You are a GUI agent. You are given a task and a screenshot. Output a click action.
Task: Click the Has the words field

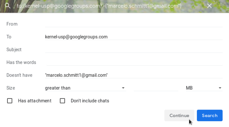134,62
